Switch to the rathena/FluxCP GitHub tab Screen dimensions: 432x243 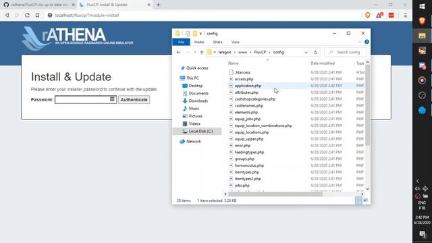tap(38, 5)
